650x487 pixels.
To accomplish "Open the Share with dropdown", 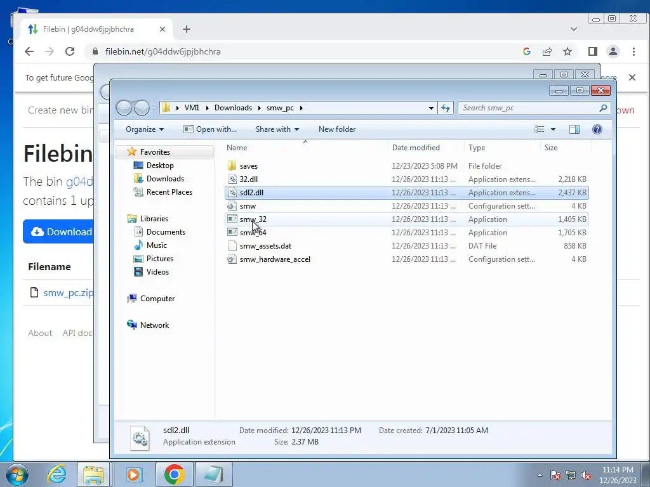I will pyautogui.click(x=277, y=129).
